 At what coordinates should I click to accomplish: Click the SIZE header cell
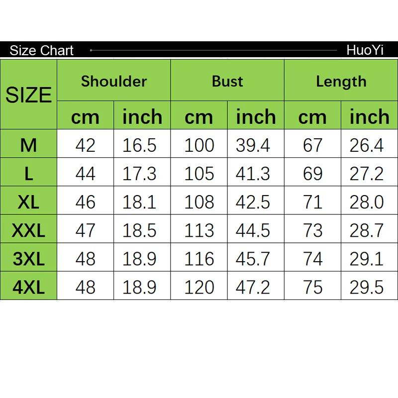point(28,95)
